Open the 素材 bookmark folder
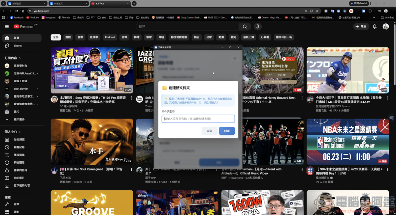Image resolution: width=396 pixels, height=215 pixels. click(x=102, y=17)
